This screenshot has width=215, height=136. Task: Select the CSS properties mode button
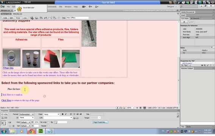tap(5, 118)
